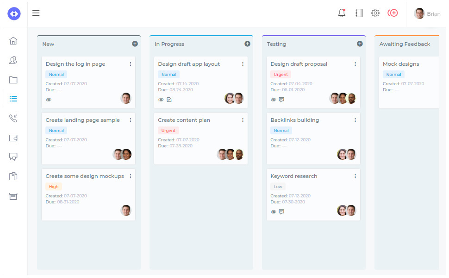Click the High priority tag on design mockups

pyautogui.click(x=54, y=187)
